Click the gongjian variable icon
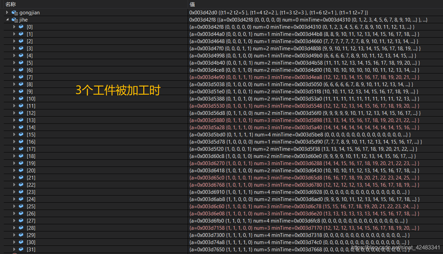The width and height of the screenshot is (443, 254). click(14, 13)
